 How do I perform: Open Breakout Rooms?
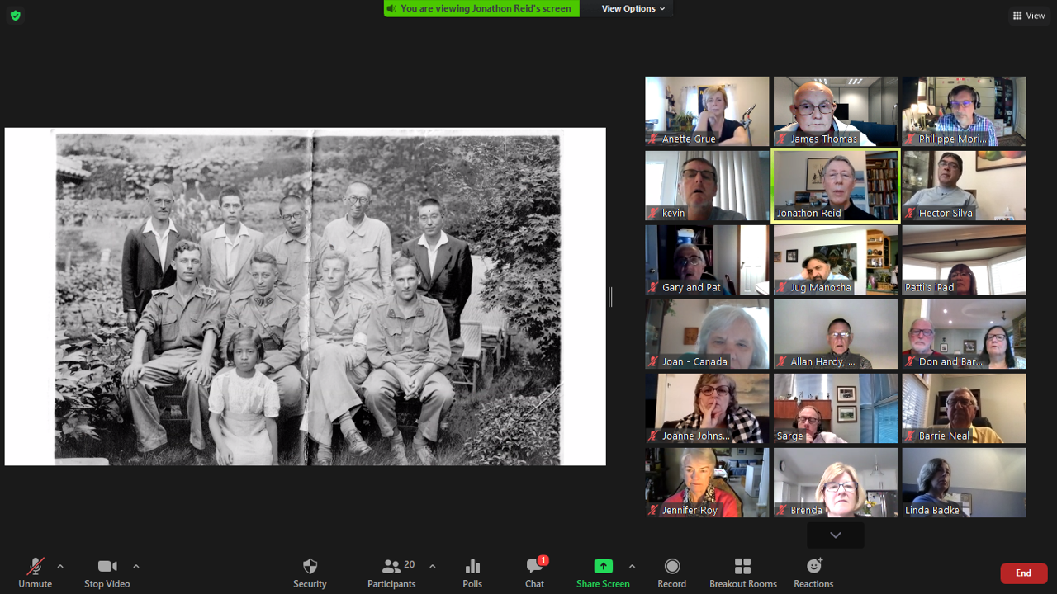(x=742, y=573)
